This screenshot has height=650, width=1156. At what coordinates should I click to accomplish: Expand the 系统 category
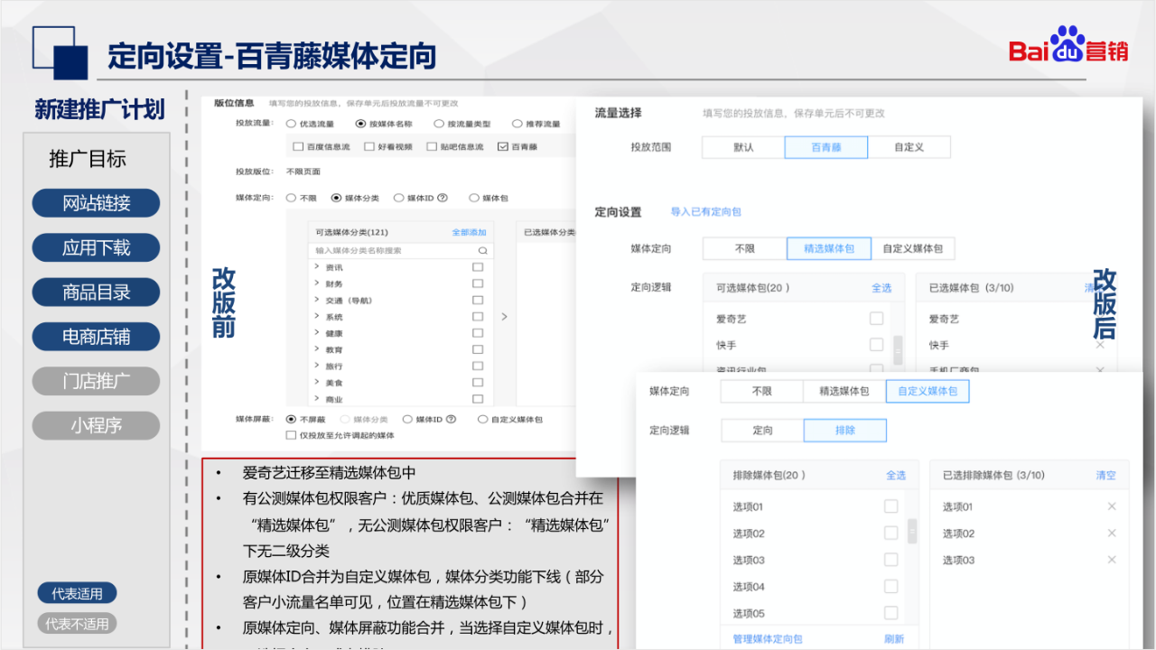[317, 317]
